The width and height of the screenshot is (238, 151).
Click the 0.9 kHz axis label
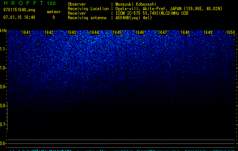(x=3, y=87)
